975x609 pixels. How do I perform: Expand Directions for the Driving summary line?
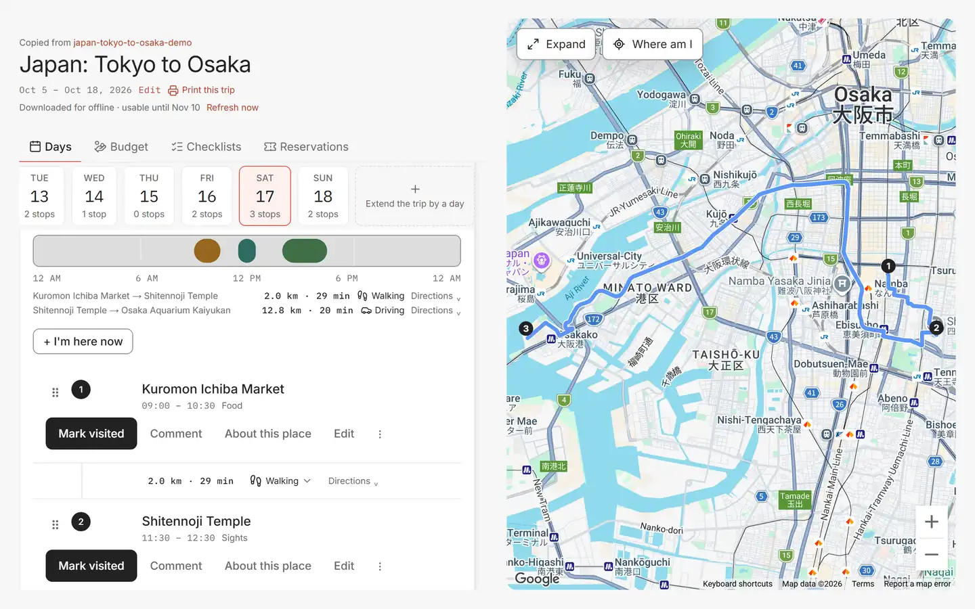click(x=436, y=310)
